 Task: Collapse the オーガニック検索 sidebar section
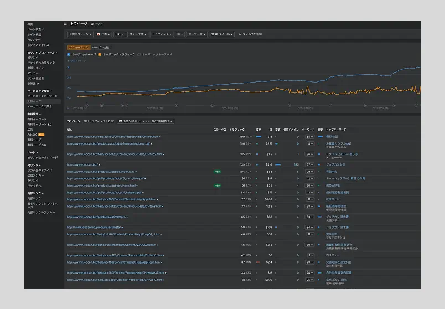click(x=39, y=91)
